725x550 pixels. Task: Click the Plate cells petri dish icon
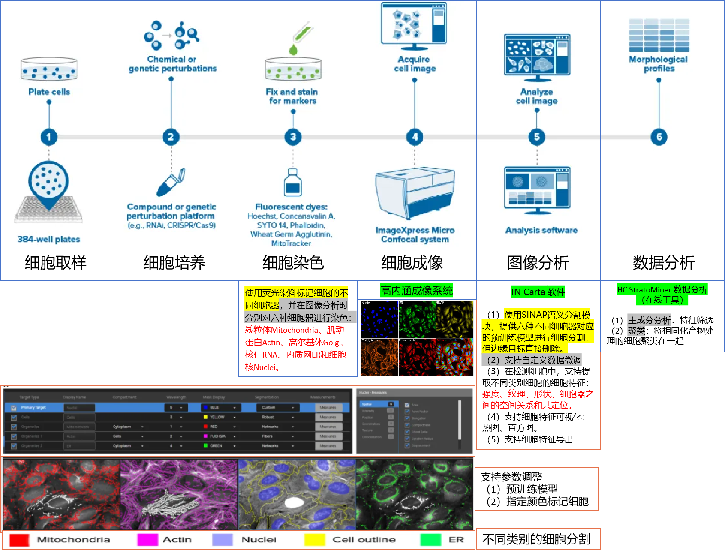(49, 69)
